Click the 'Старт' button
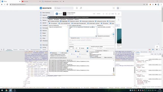The width and height of the screenshot is (163, 92). click(77, 51)
